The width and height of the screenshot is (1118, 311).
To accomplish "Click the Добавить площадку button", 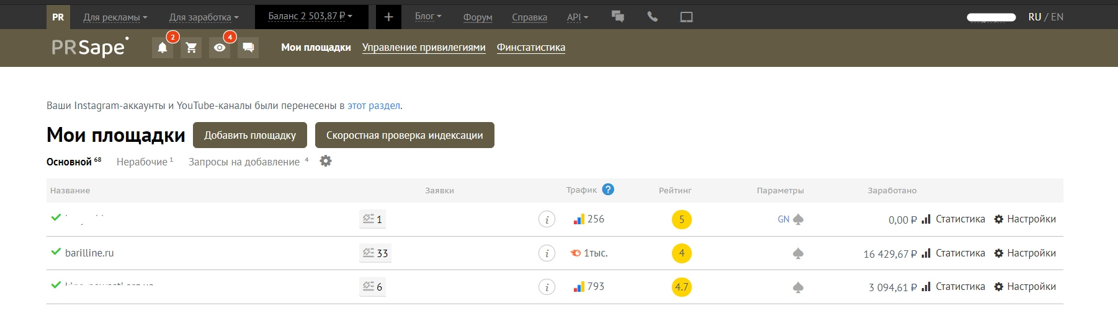I will pyautogui.click(x=250, y=135).
